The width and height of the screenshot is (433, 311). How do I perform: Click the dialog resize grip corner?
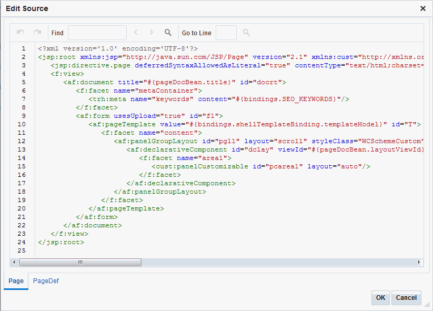tap(427, 304)
